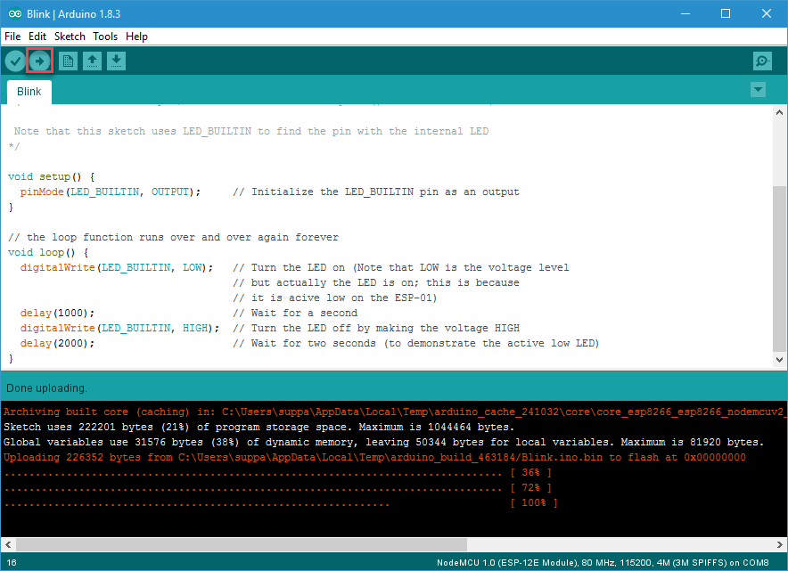788x571 pixels.
Task: Click the delay(2000); statement
Action: click(x=57, y=343)
